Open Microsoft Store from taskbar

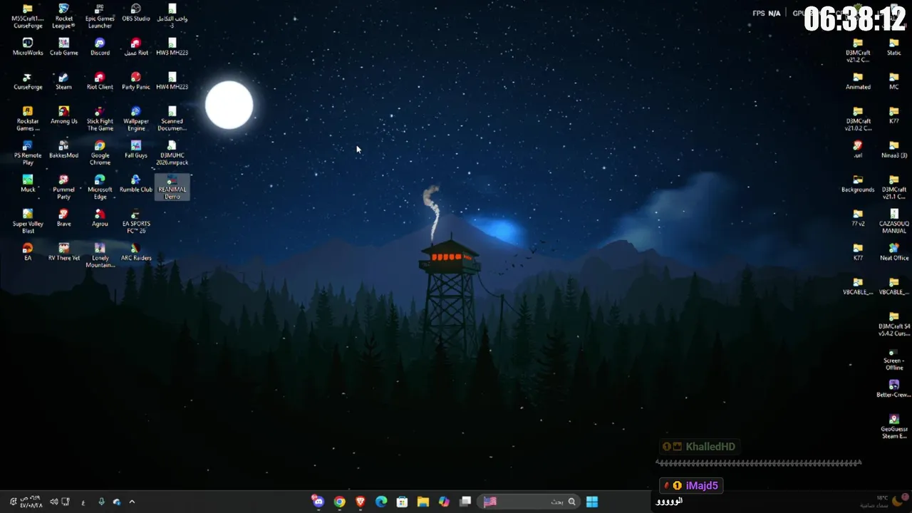(x=402, y=502)
